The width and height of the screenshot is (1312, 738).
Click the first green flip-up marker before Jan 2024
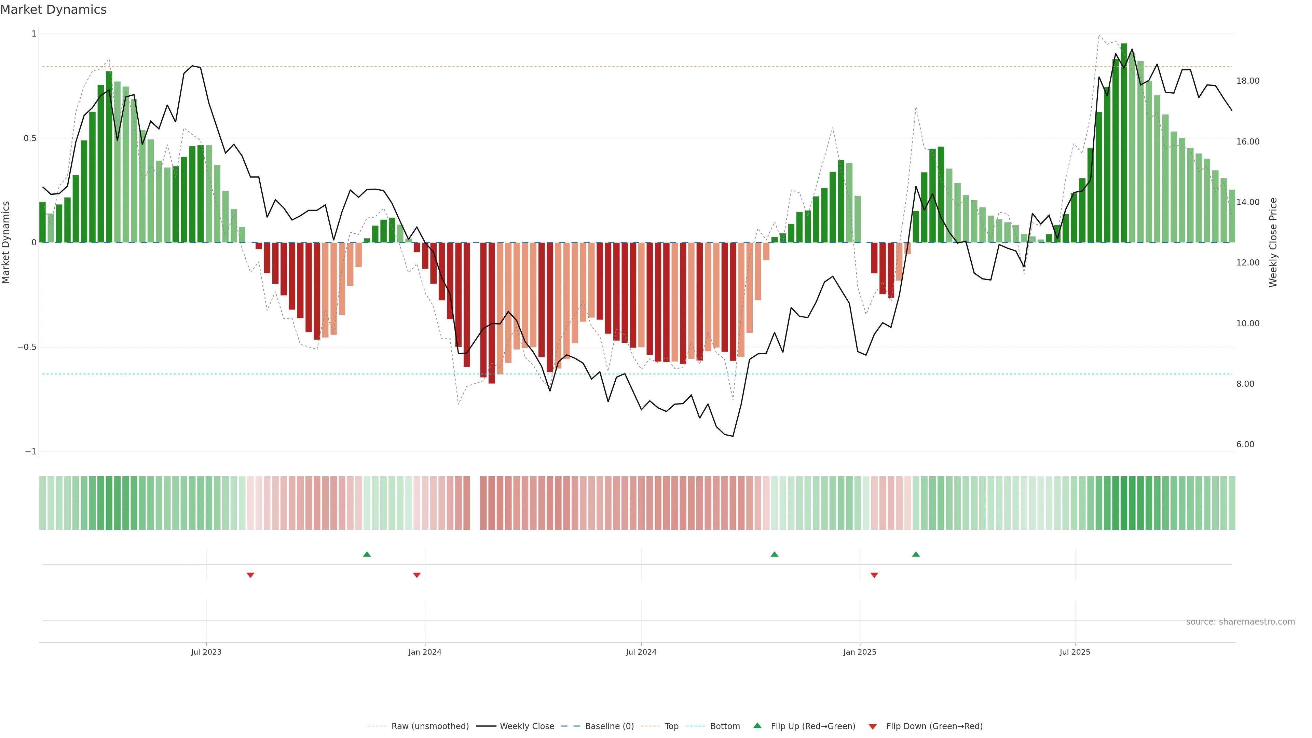click(367, 554)
